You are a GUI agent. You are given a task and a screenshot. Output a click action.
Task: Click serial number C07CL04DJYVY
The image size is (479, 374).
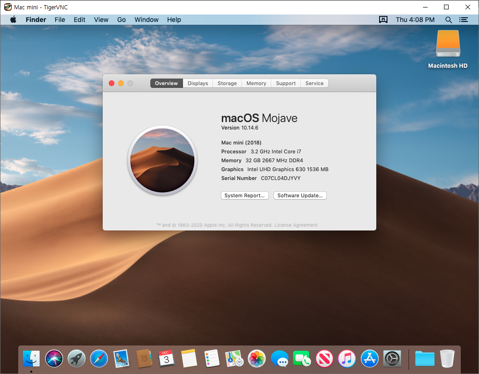click(x=281, y=178)
